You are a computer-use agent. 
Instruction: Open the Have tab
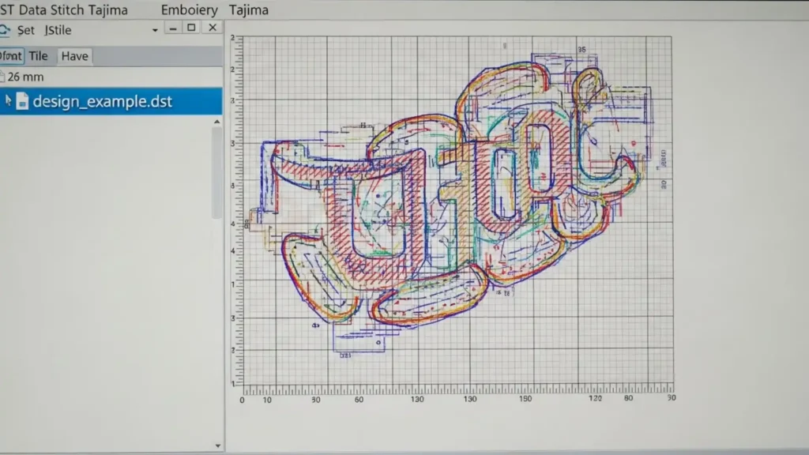(x=75, y=56)
